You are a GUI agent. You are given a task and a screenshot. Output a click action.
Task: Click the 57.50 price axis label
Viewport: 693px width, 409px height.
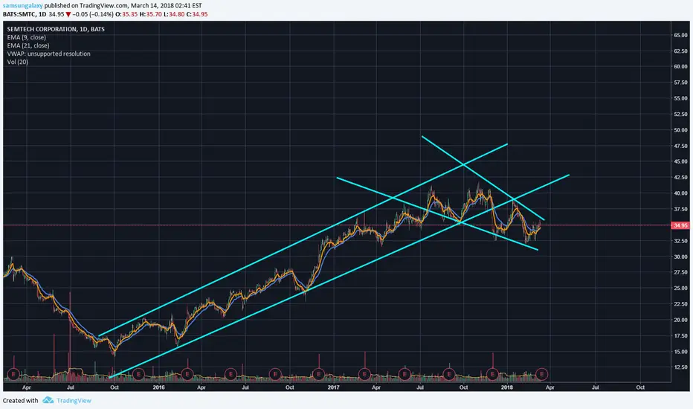680,83
